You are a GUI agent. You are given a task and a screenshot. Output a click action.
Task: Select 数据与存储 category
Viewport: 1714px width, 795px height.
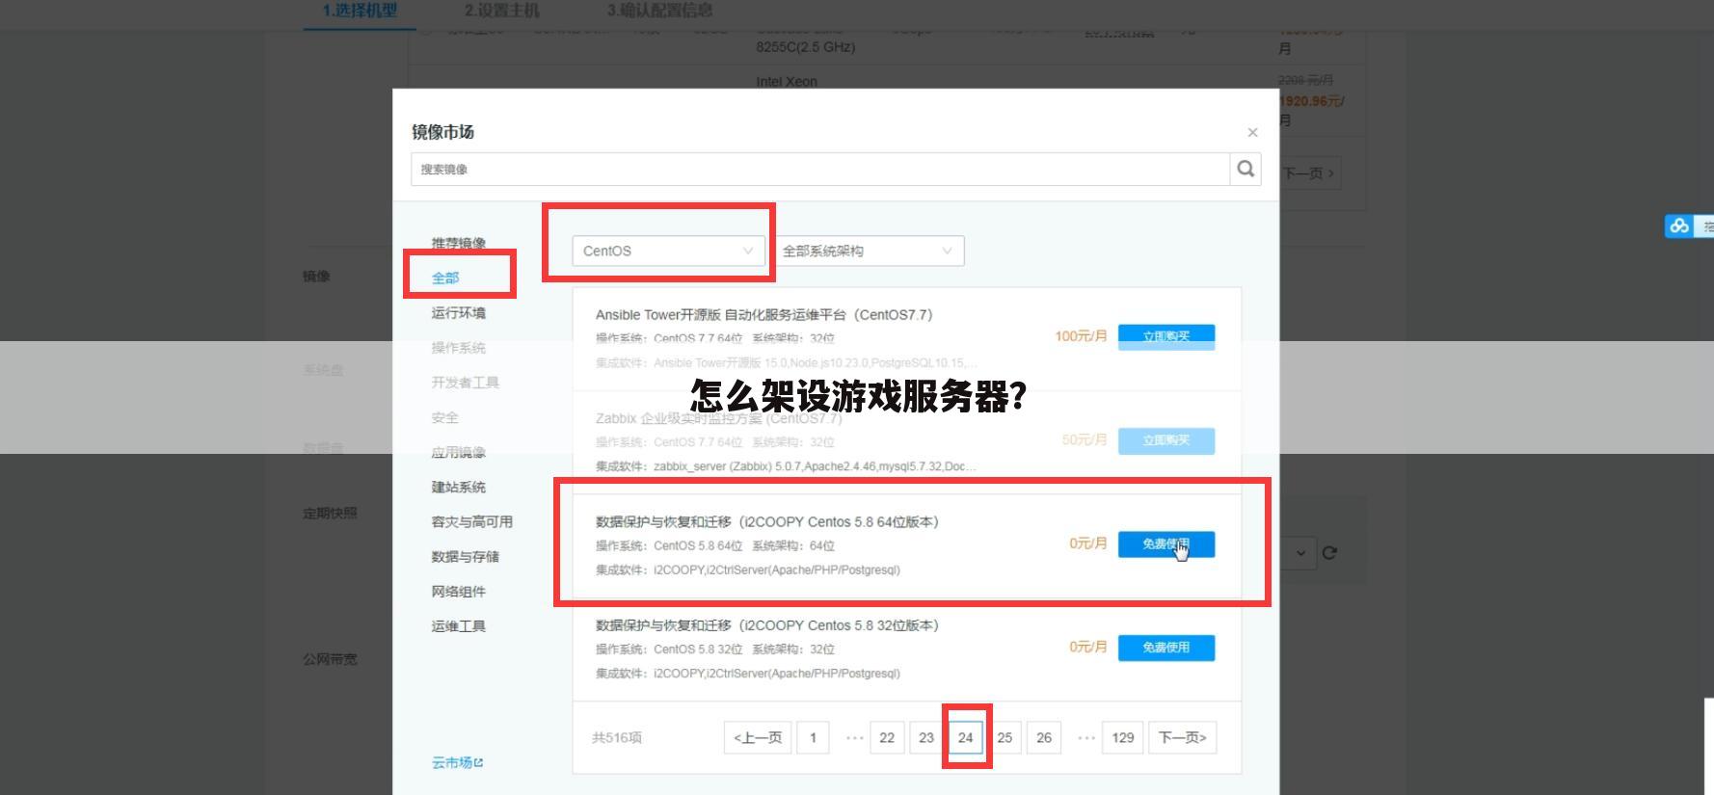[x=465, y=556]
